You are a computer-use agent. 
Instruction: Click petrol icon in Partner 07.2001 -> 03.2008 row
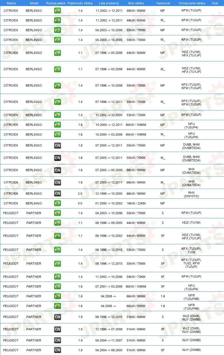click(x=58, y=286)
